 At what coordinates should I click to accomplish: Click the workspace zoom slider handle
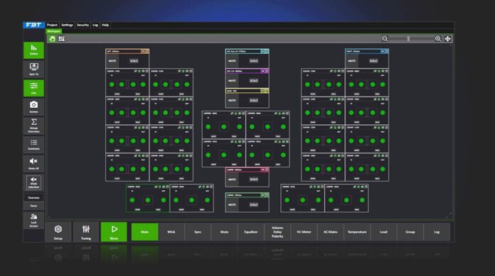[408, 39]
